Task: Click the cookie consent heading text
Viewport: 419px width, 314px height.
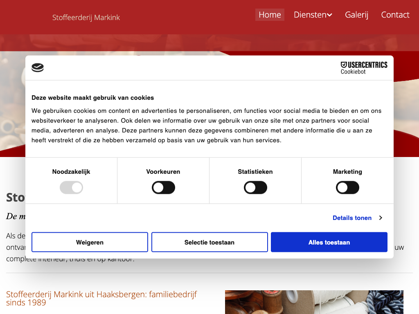Action: 92,98
